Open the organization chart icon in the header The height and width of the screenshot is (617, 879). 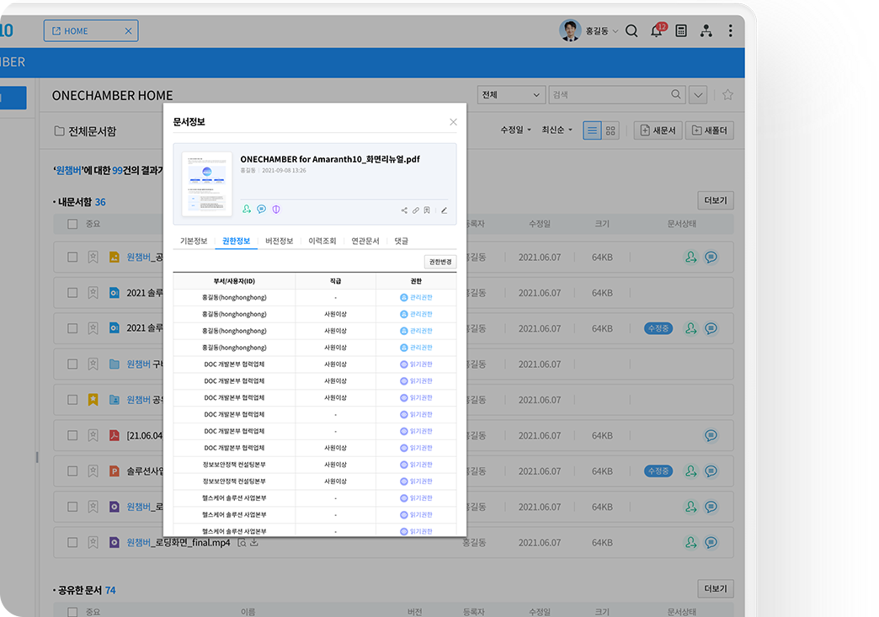click(x=706, y=31)
